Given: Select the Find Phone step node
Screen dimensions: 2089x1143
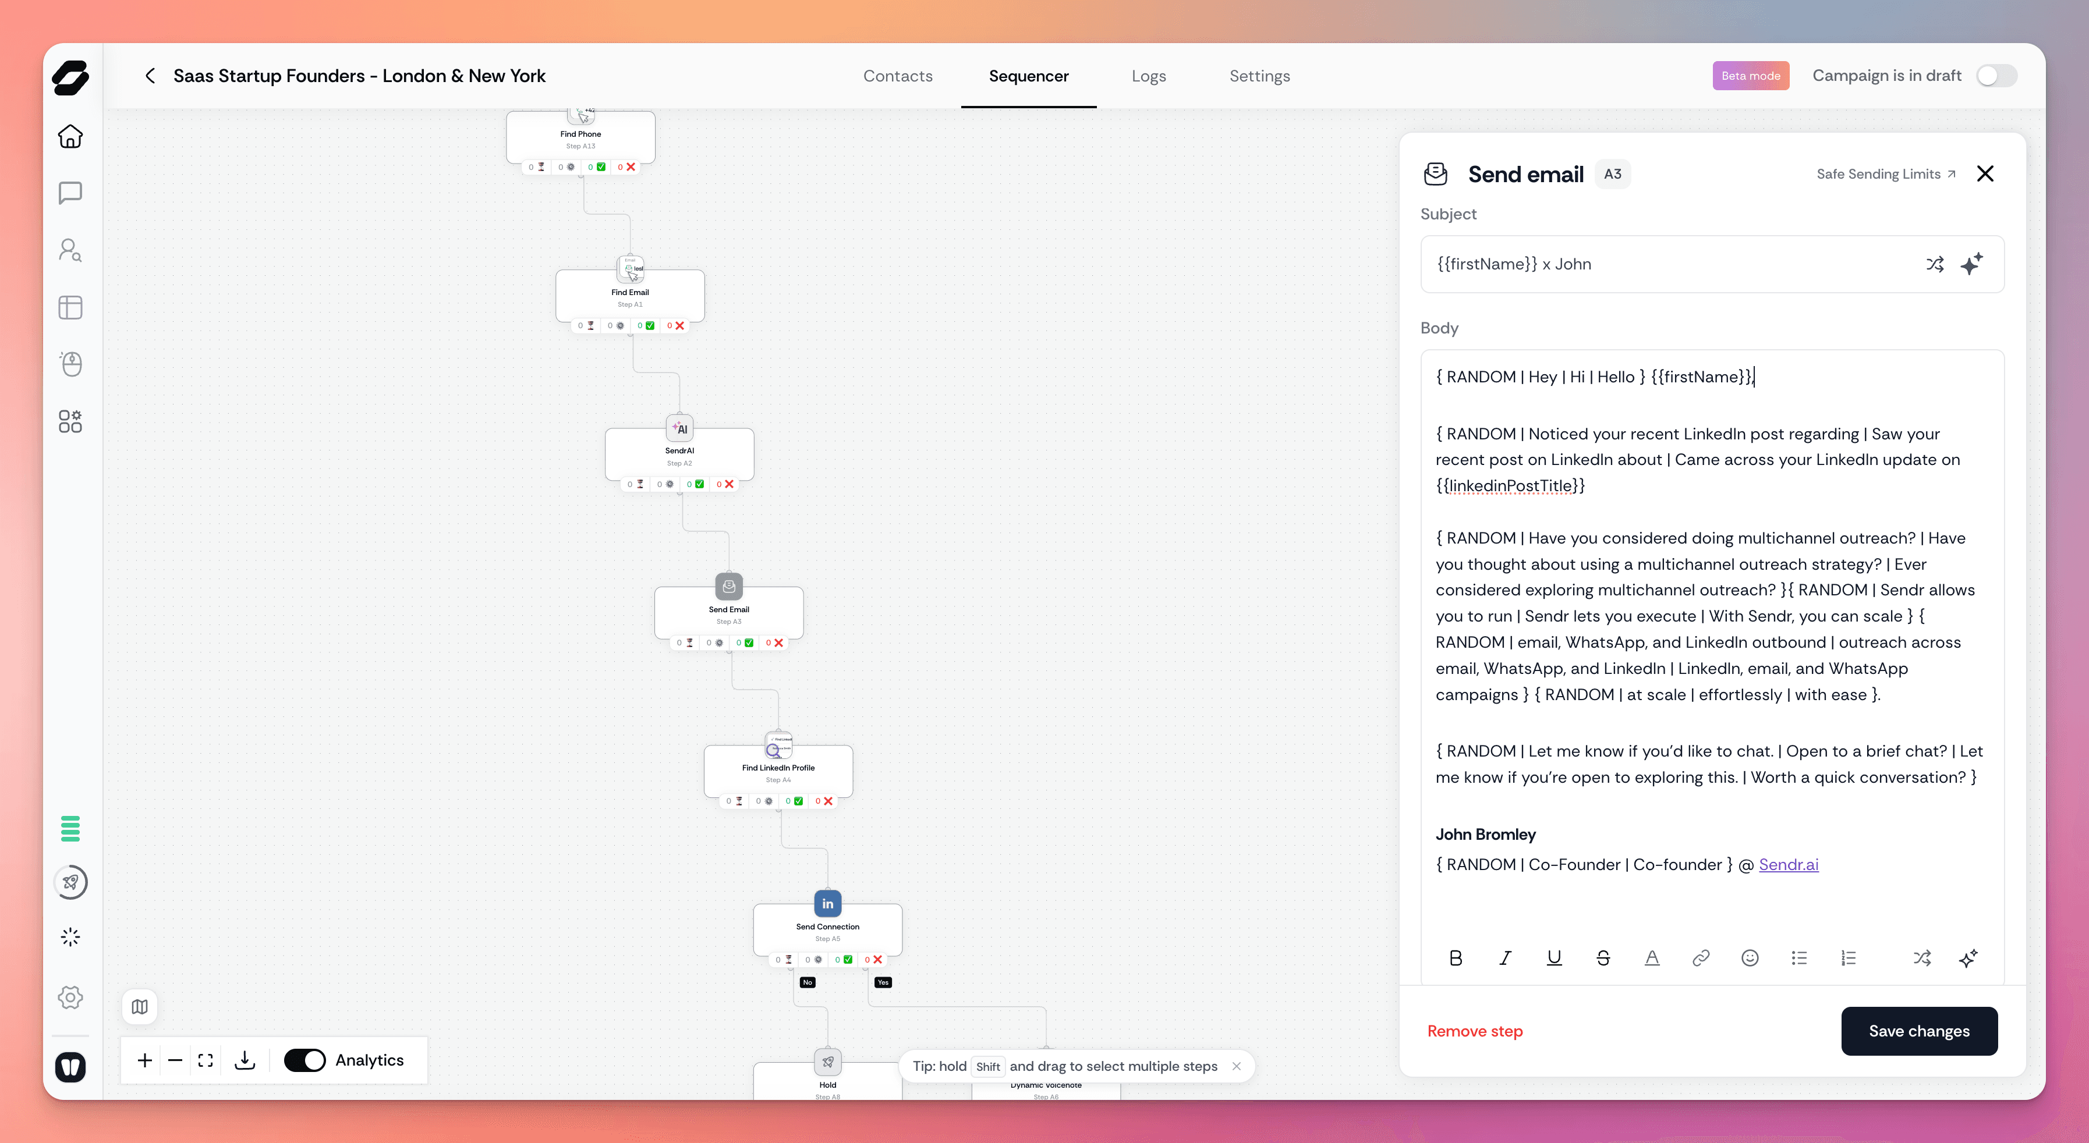Looking at the screenshot, I should pos(580,138).
